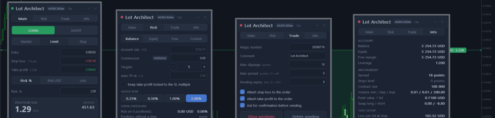Select the Risk % sizing mode

pyautogui.click(x=26, y=80)
